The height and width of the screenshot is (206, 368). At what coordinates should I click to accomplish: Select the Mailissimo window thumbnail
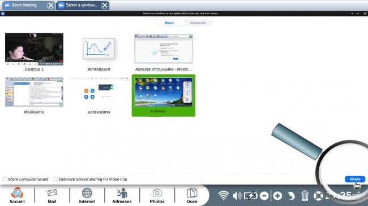(34, 95)
